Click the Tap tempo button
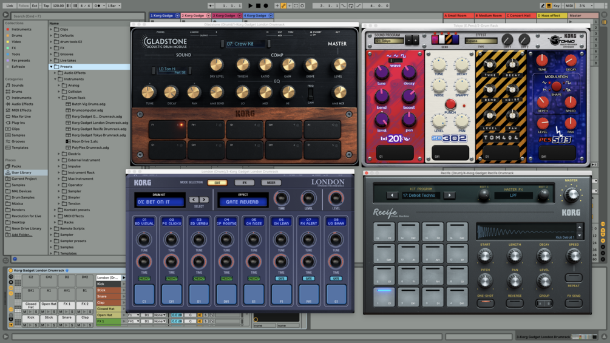Screen dimensions: 610x343 [46, 5]
